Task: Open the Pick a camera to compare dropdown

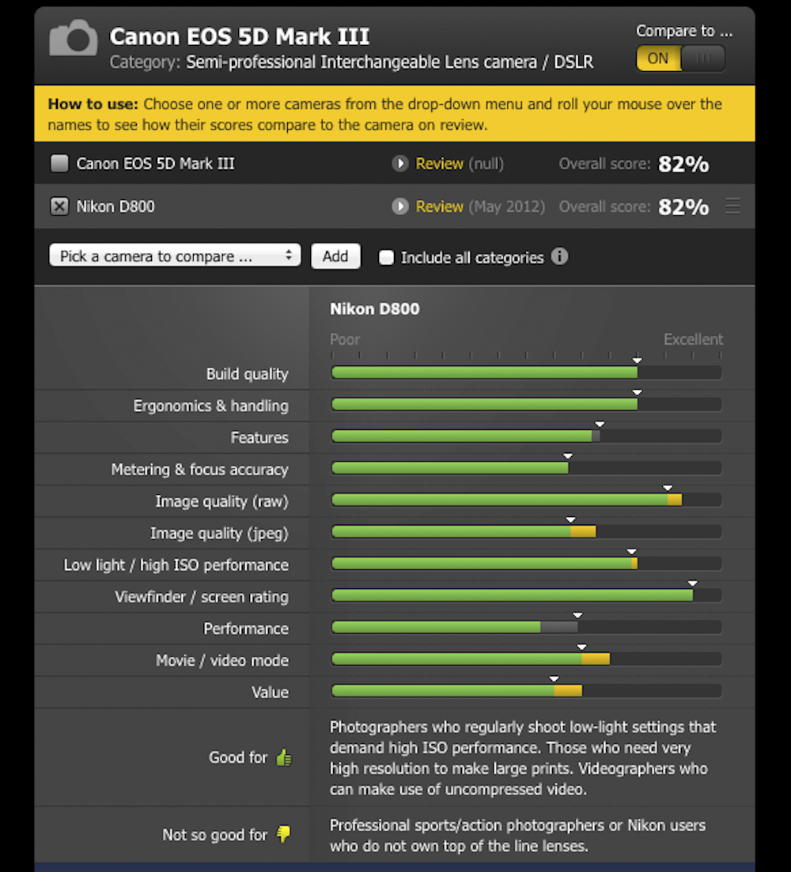Action: click(x=176, y=256)
